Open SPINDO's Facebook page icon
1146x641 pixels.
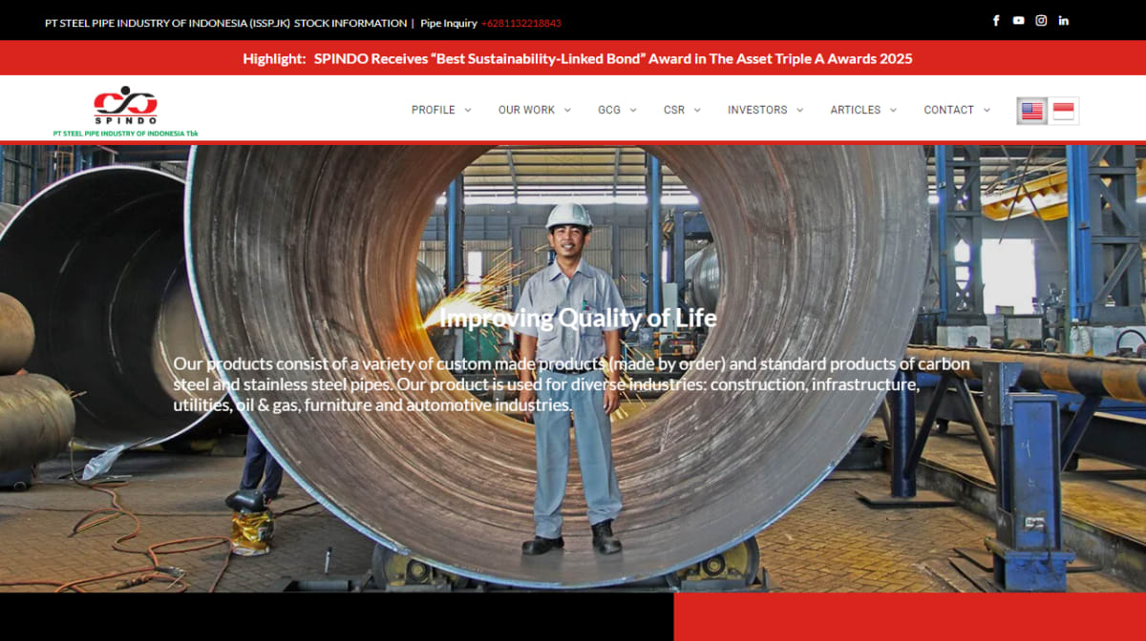[x=996, y=20]
